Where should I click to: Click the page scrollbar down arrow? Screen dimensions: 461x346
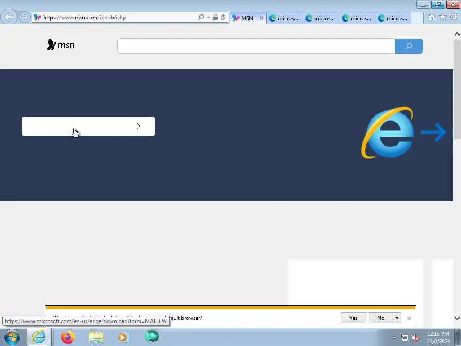(x=457, y=318)
